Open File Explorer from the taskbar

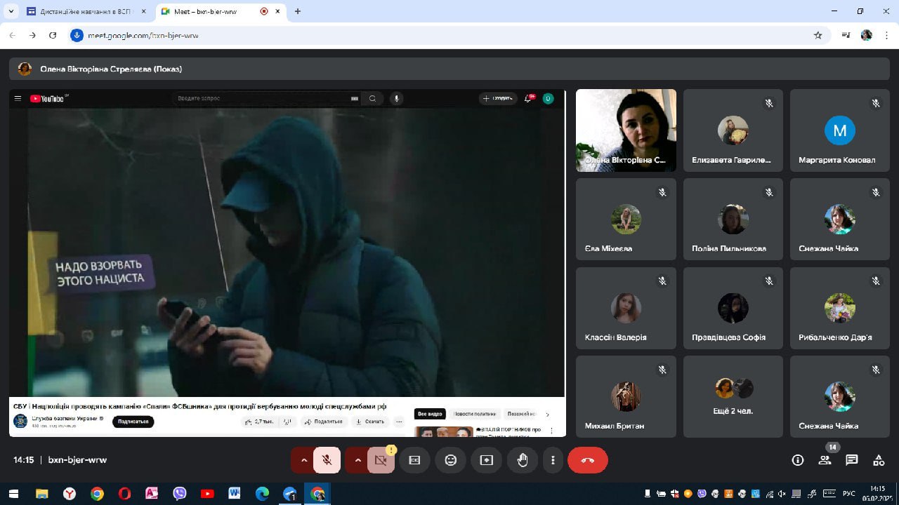[x=42, y=494]
